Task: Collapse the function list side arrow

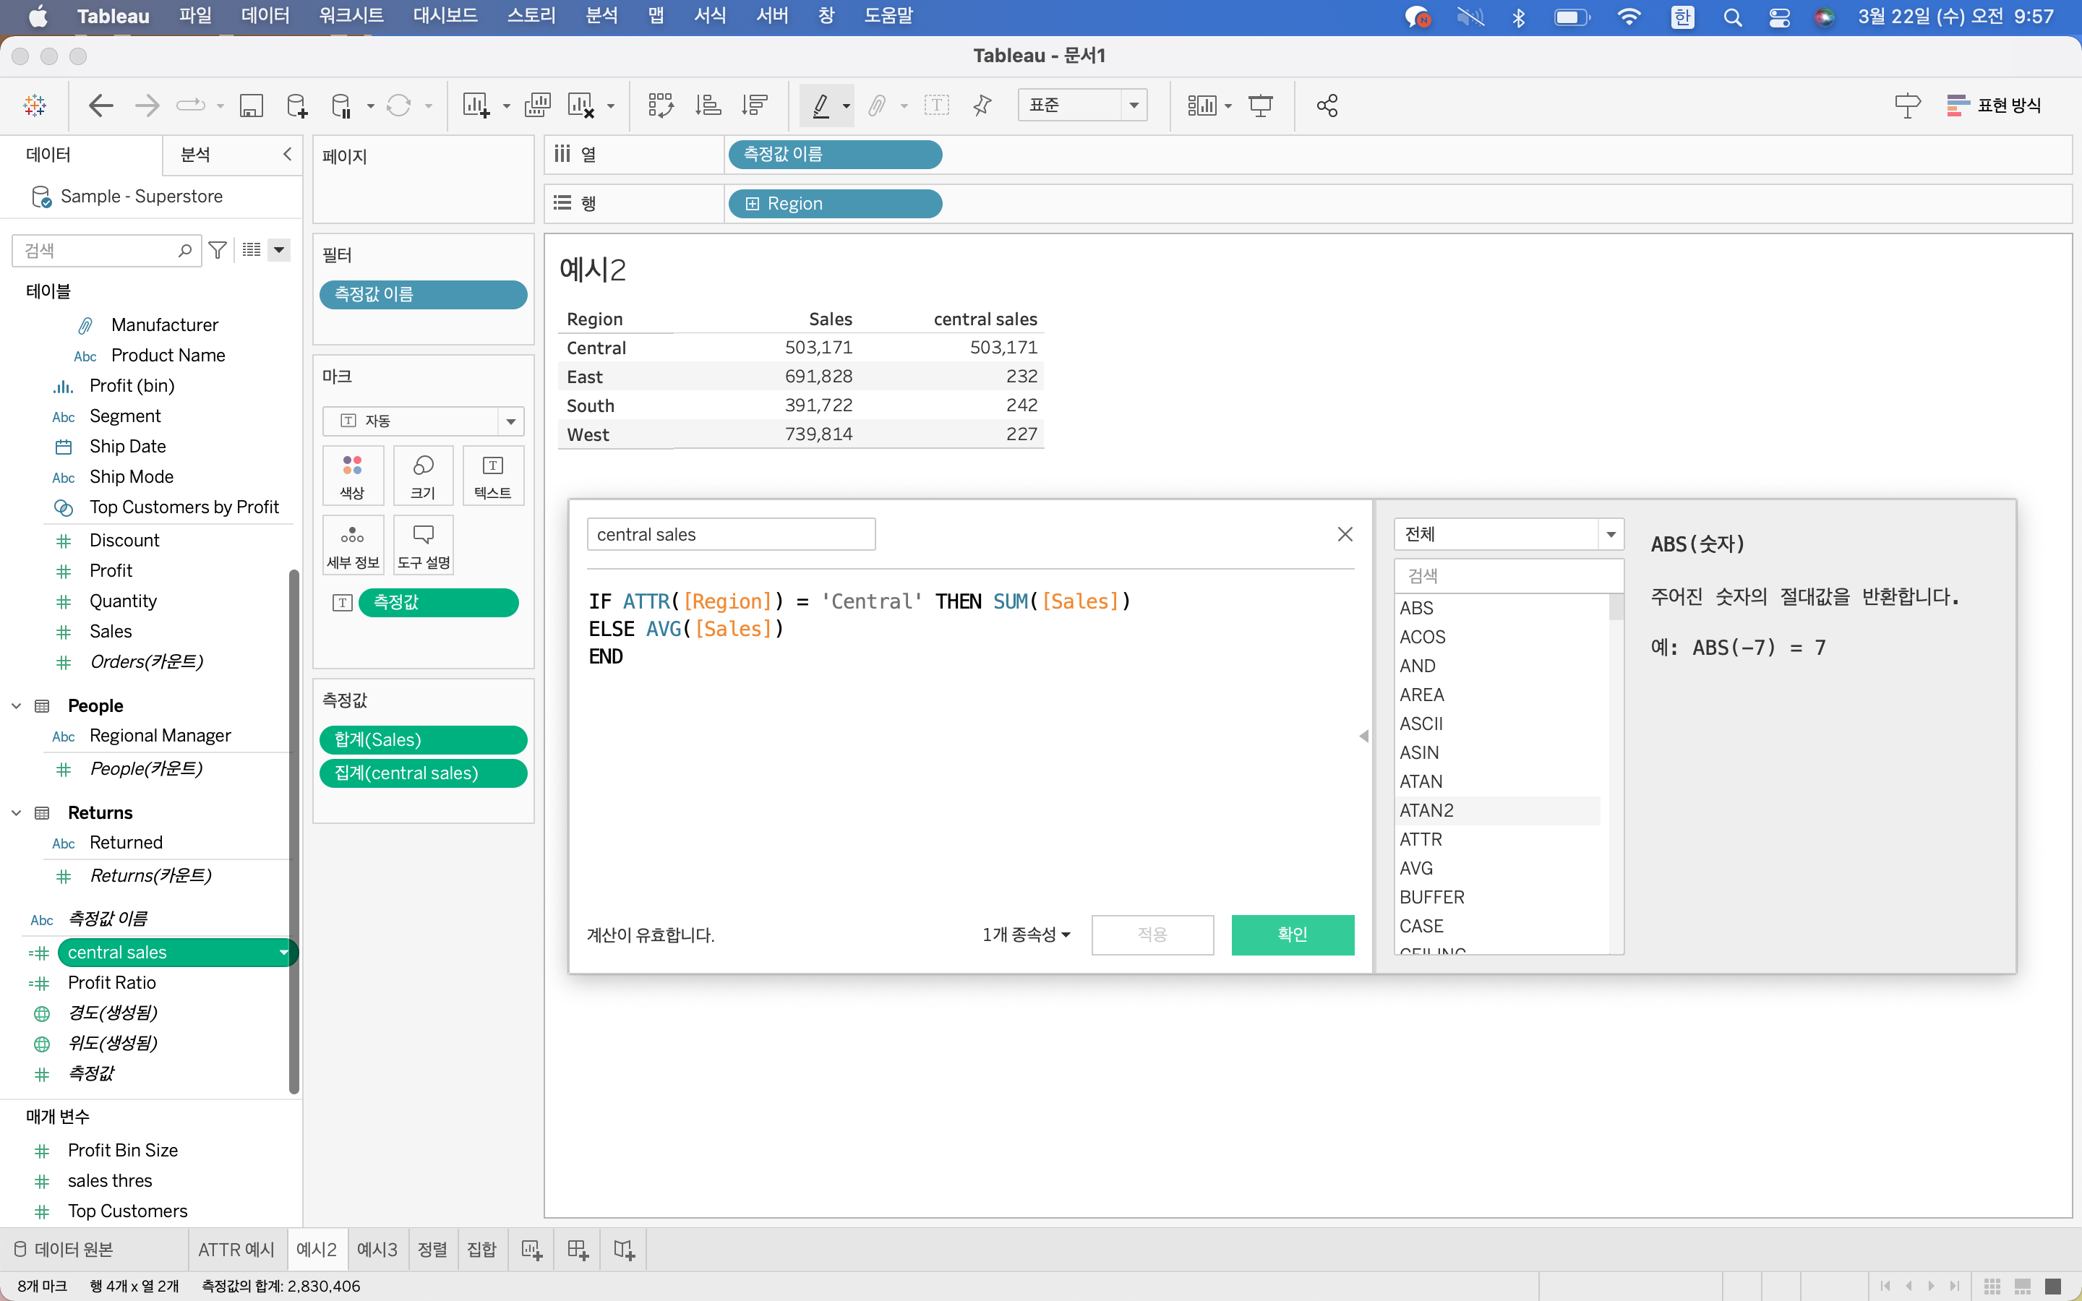Action: point(1363,736)
